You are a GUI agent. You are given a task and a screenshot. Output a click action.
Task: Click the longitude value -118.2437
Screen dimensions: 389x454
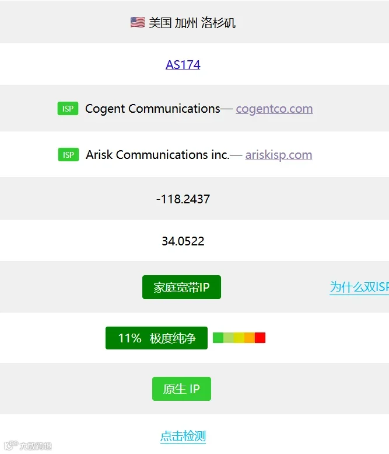point(183,199)
